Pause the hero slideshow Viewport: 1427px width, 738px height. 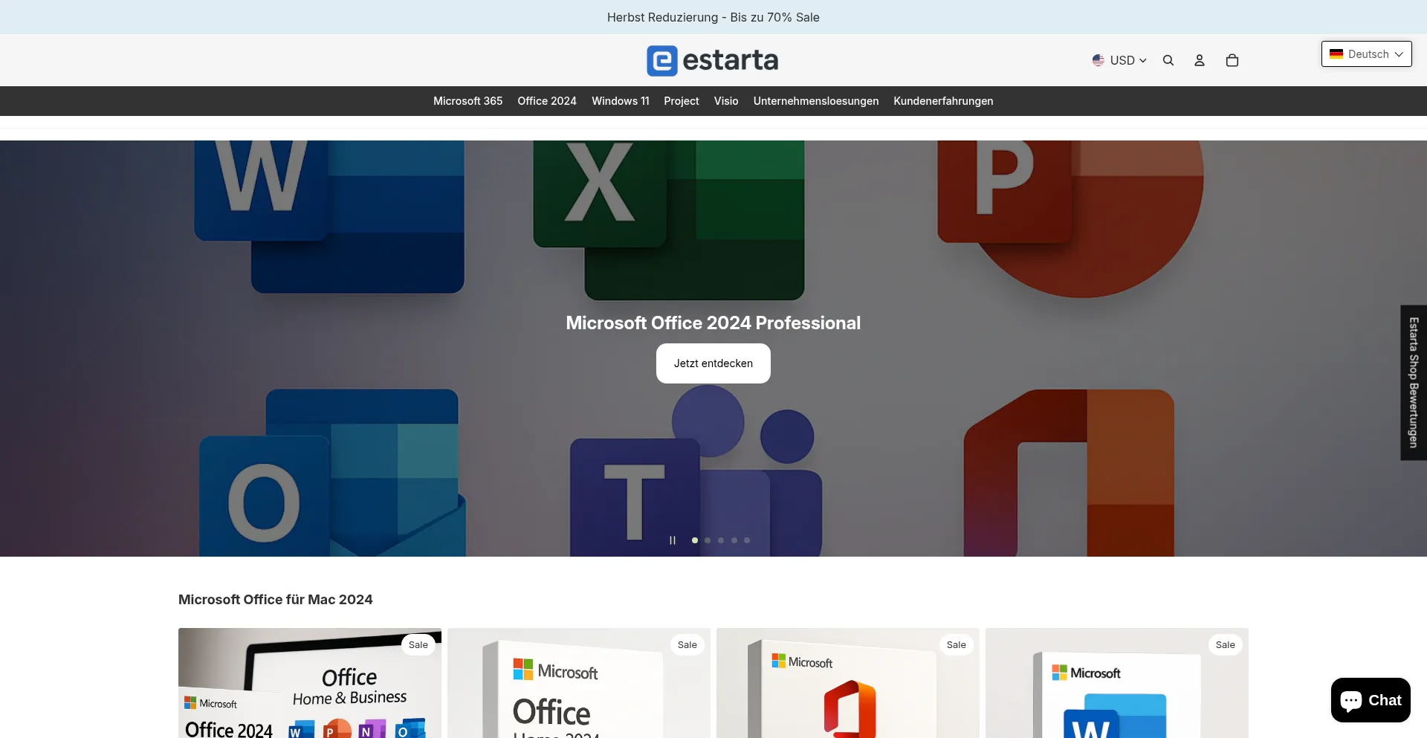[673, 540]
